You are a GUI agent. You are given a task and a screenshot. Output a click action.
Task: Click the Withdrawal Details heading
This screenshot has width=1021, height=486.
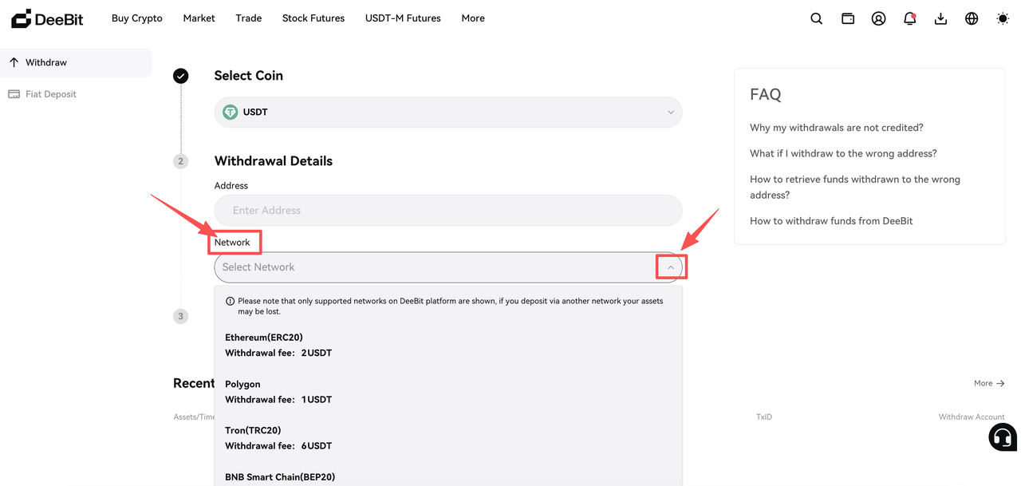click(x=274, y=160)
